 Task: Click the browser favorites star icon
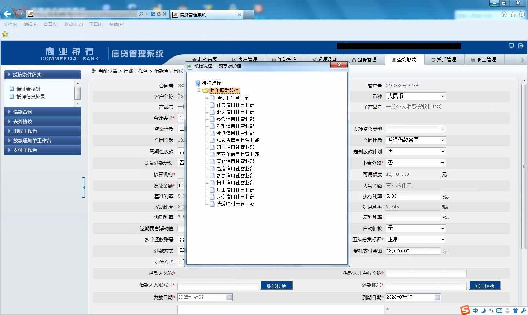(513, 14)
